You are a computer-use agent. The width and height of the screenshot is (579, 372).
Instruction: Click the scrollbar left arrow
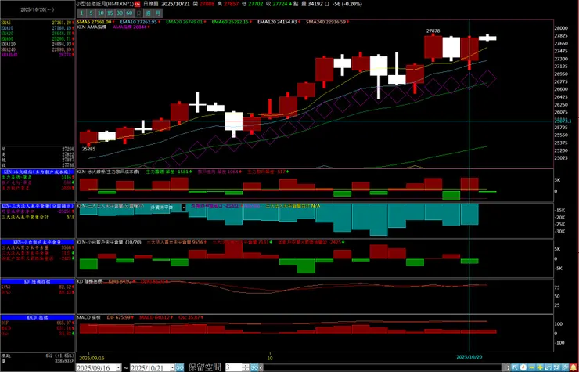click(x=261, y=367)
